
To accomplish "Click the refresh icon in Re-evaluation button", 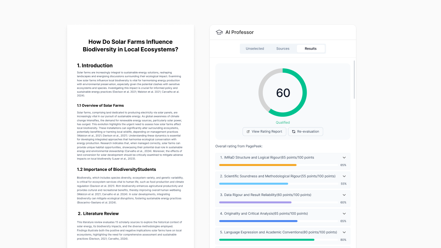I will pos(294,132).
